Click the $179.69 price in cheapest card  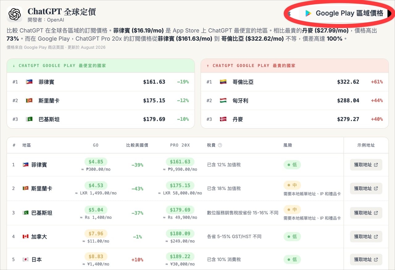click(x=154, y=119)
